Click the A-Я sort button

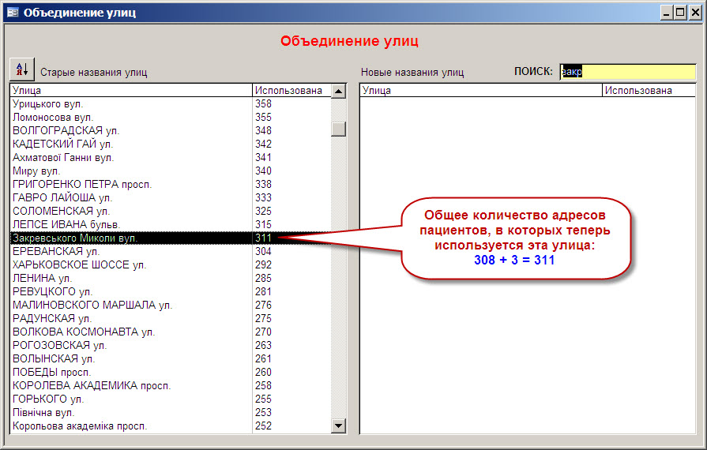tap(21, 69)
